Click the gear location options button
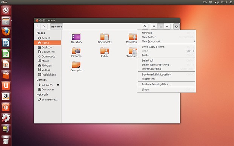Image resolution: width=234 pixels, height=146 pixels. 176,26
